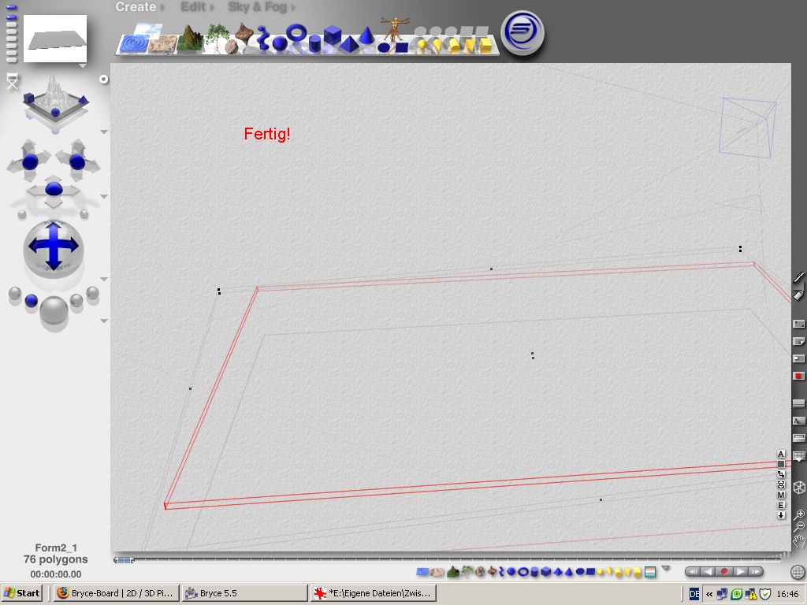Image resolution: width=807 pixels, height=605 pixels.
Task: Create a blue sphere primitive
Action: point(280,44)
